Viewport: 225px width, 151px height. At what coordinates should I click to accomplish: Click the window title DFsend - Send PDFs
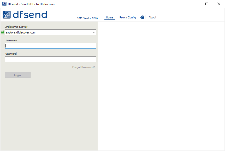point(31,4)
